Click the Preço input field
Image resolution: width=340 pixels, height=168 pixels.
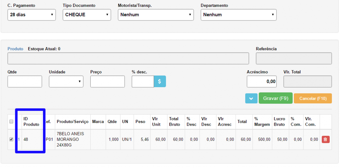107,81
